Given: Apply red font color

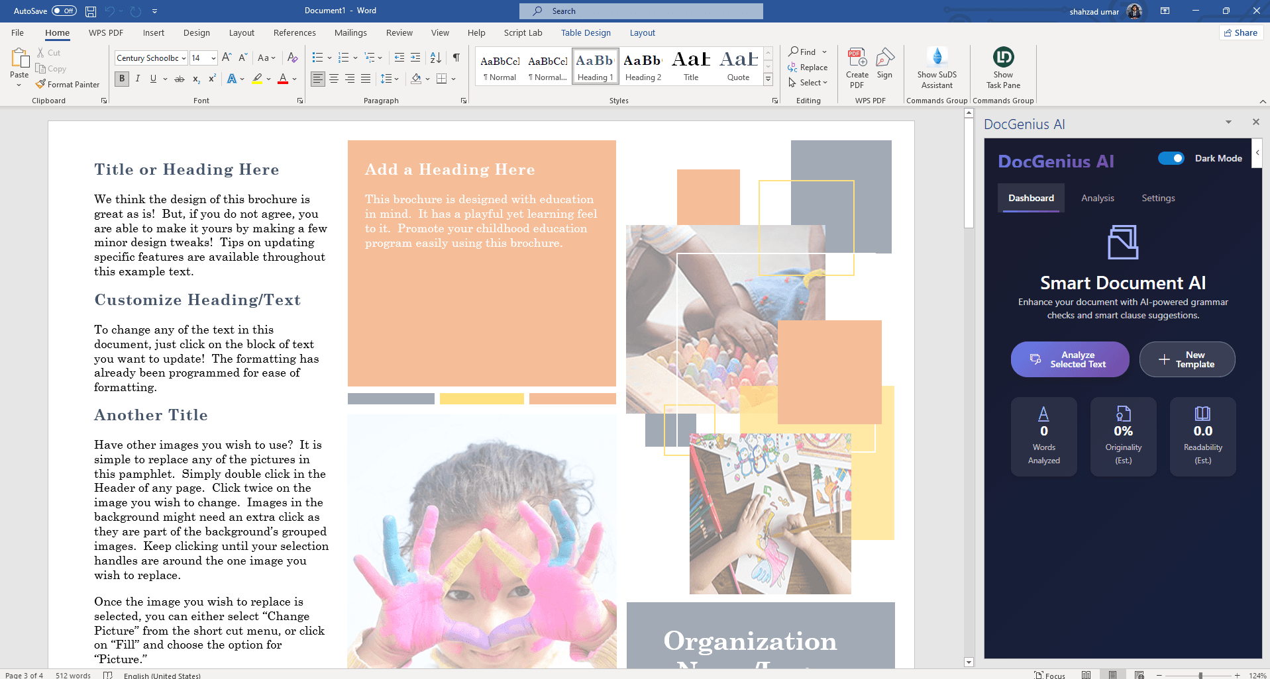Looking at the screenshot, I should tap(283, 79).
